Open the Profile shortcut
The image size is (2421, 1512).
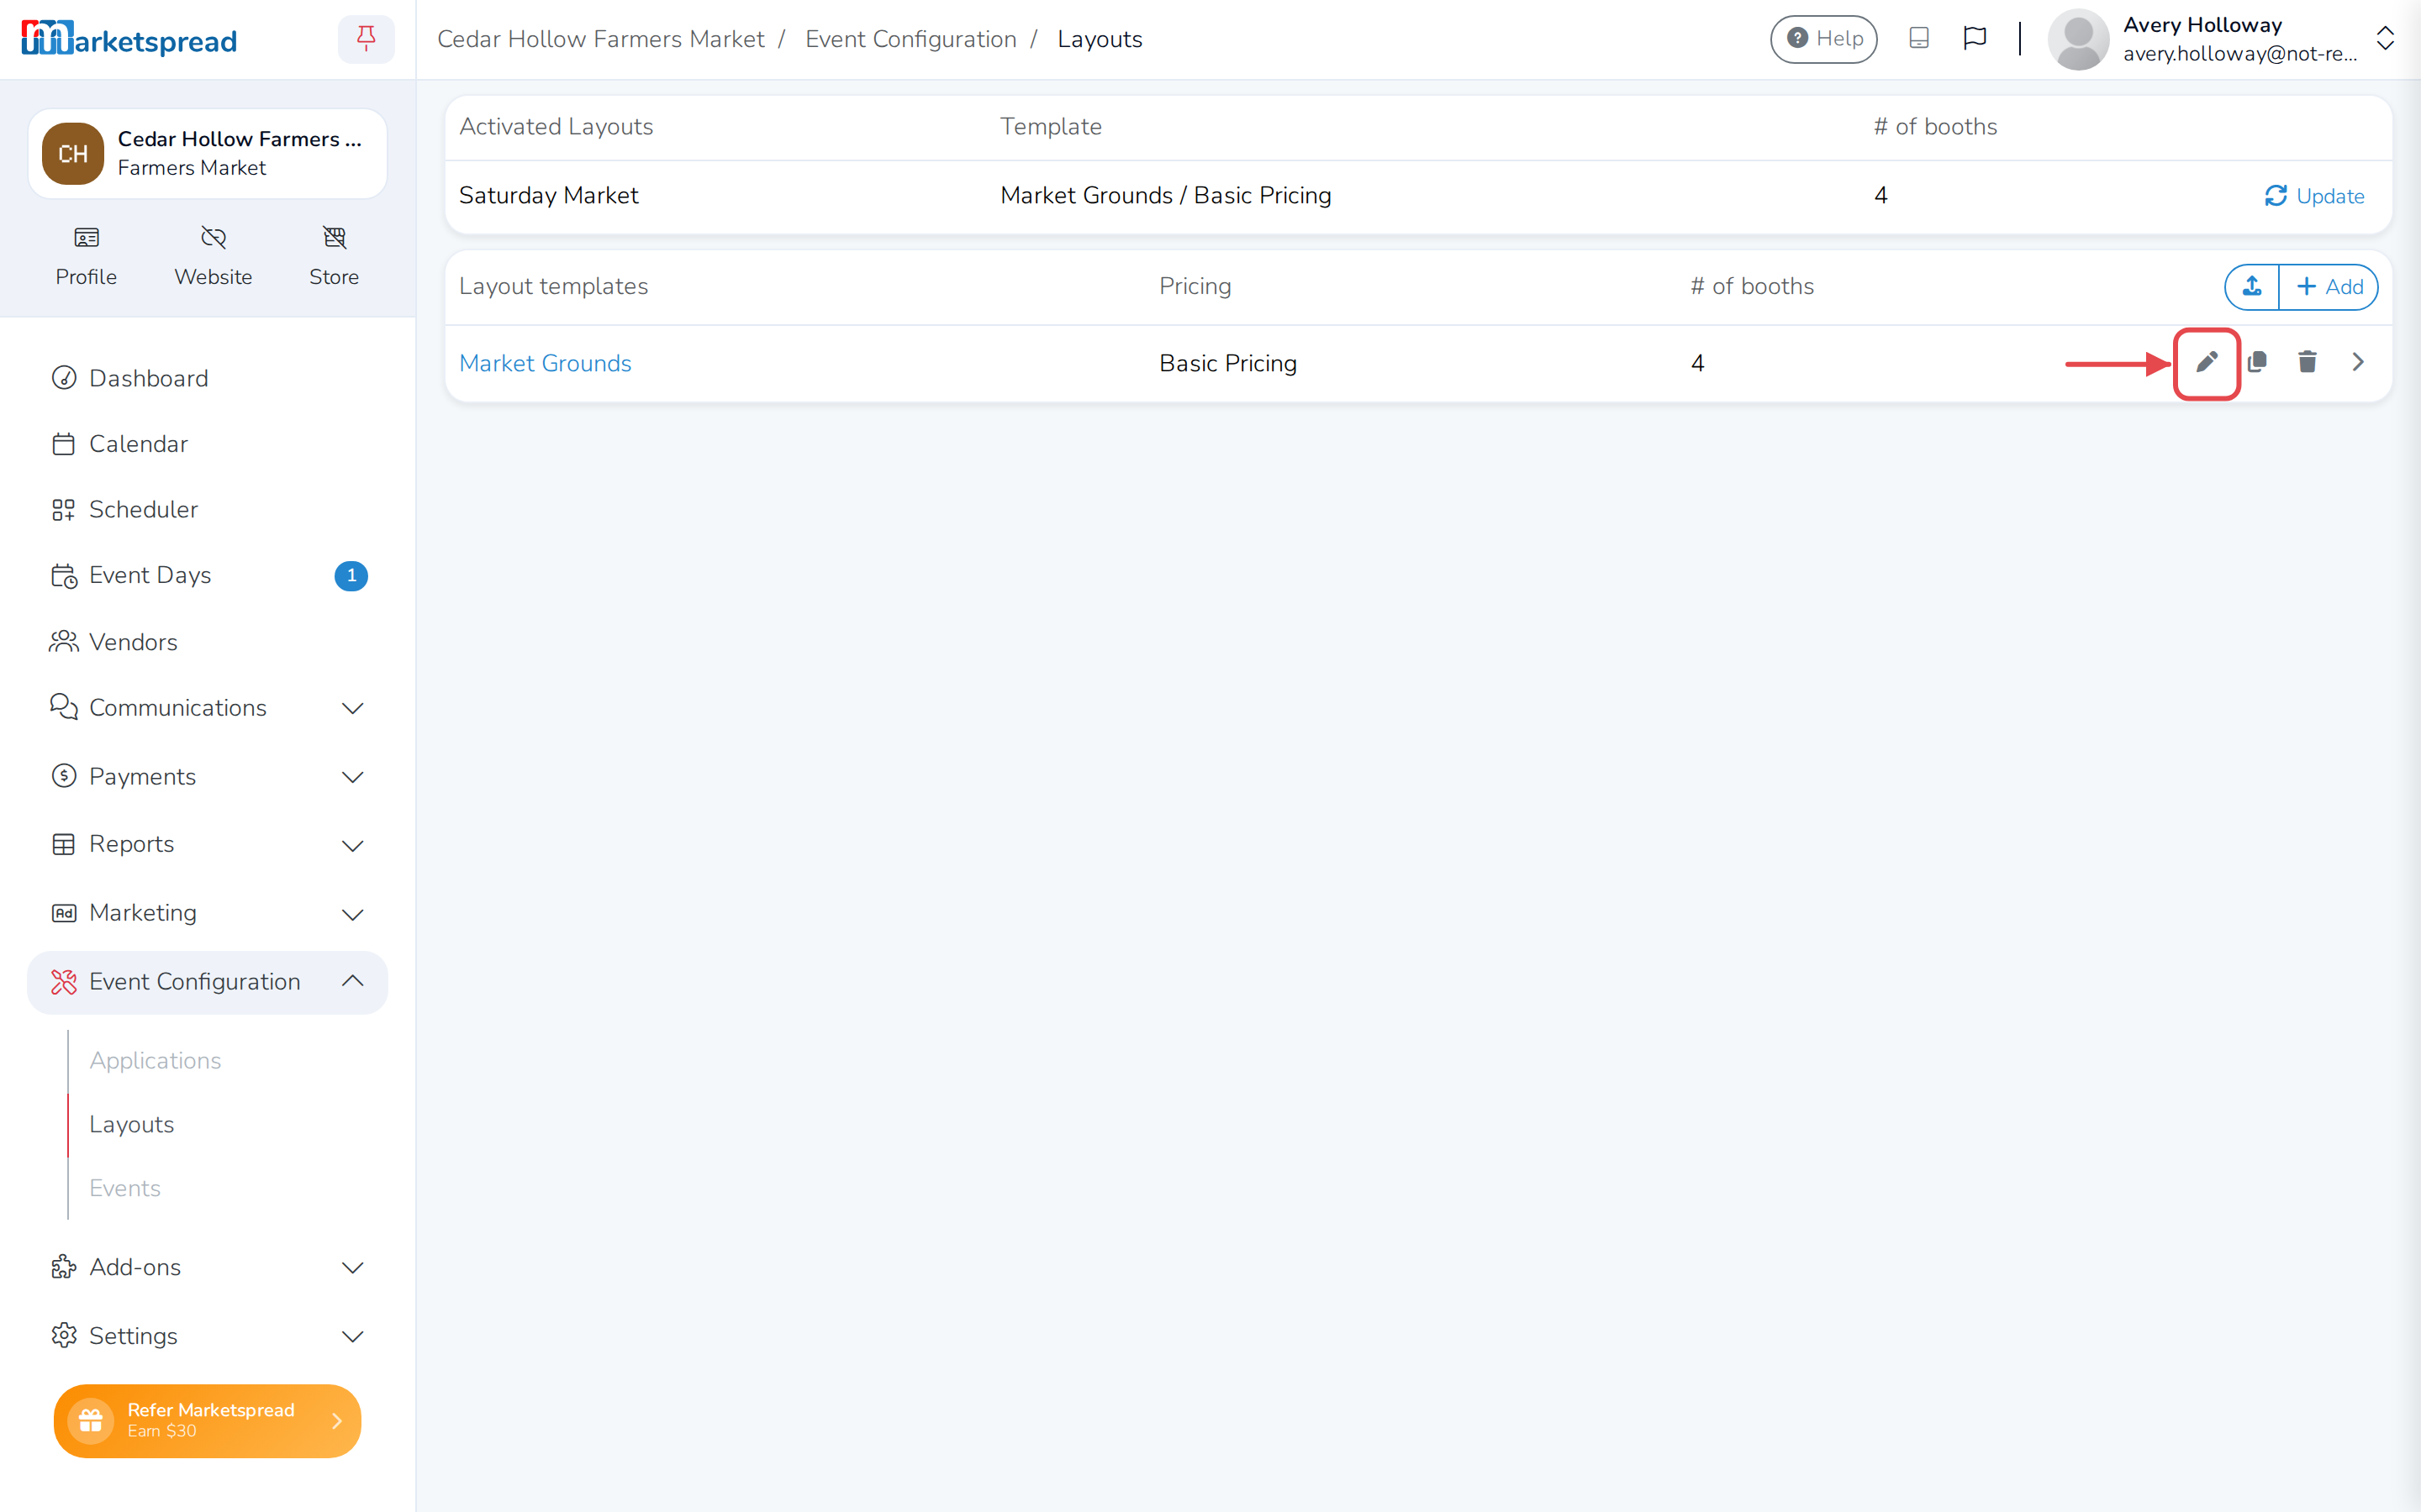click(86, 257)
